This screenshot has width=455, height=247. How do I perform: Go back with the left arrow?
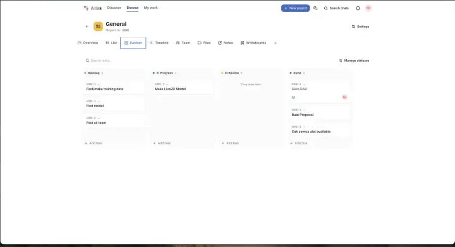(x=87, y=26)
